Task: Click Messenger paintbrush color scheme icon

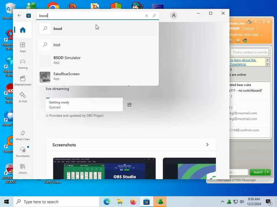Action: pos(250,22)
